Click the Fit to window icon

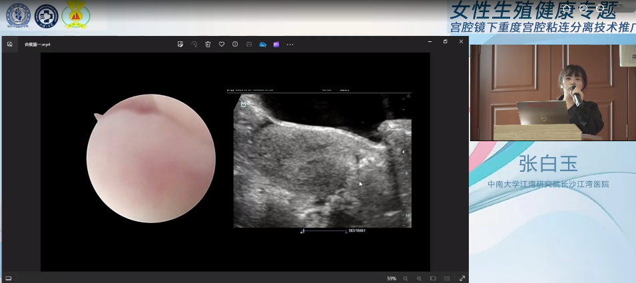coord(433,278)
